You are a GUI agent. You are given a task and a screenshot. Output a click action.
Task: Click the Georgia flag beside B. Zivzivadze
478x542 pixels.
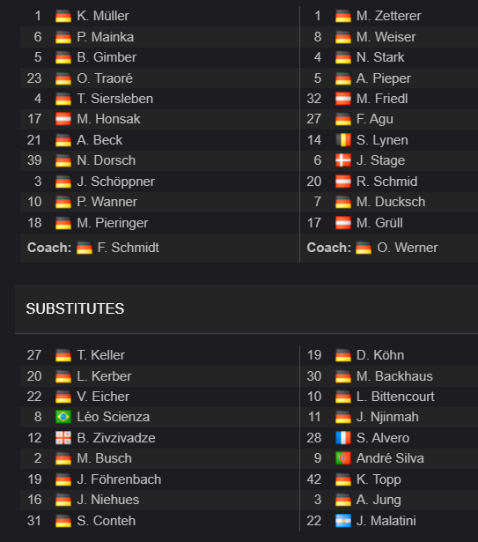63,438
